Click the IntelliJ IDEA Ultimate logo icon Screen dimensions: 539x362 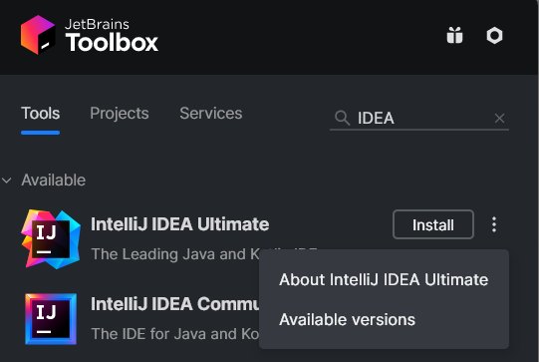[51, 239]
